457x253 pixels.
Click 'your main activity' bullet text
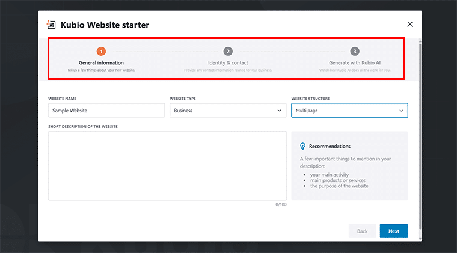pyautogui.click(x=330, y=175)
